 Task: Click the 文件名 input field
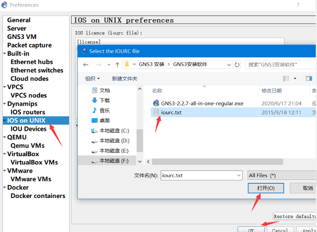pos(201,175)
